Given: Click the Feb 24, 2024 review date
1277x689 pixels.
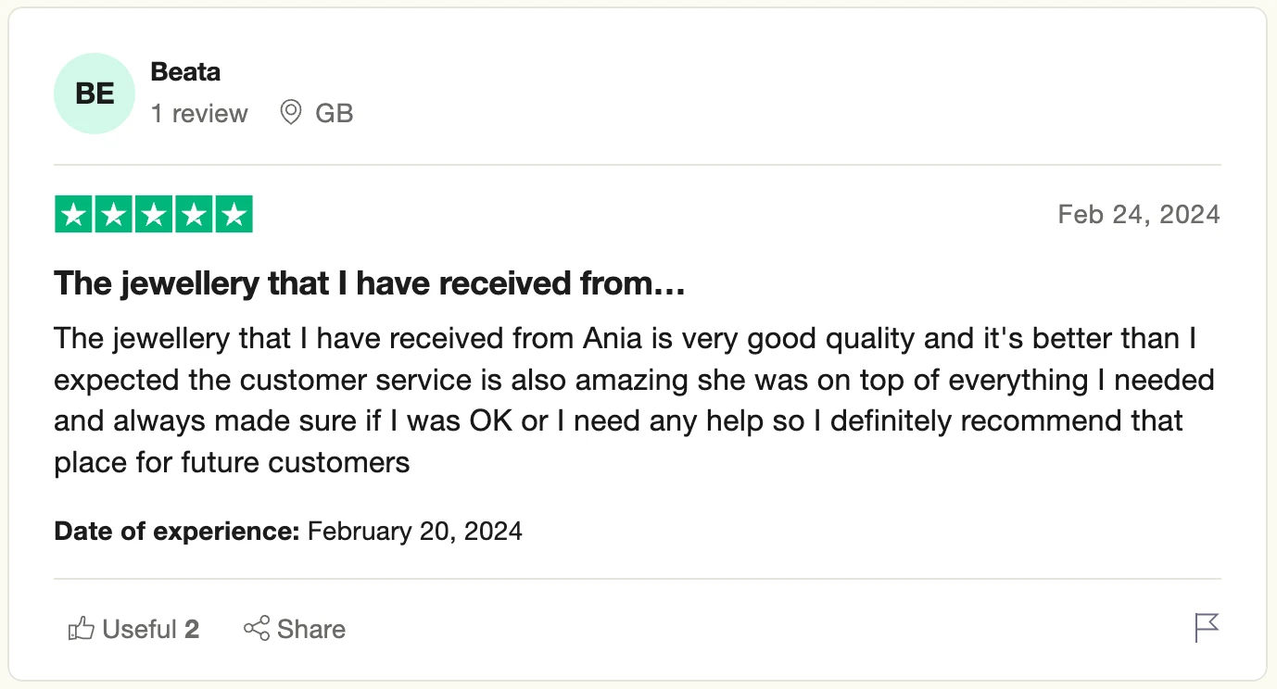Looking at the screenshot, I should (1139, 215).
